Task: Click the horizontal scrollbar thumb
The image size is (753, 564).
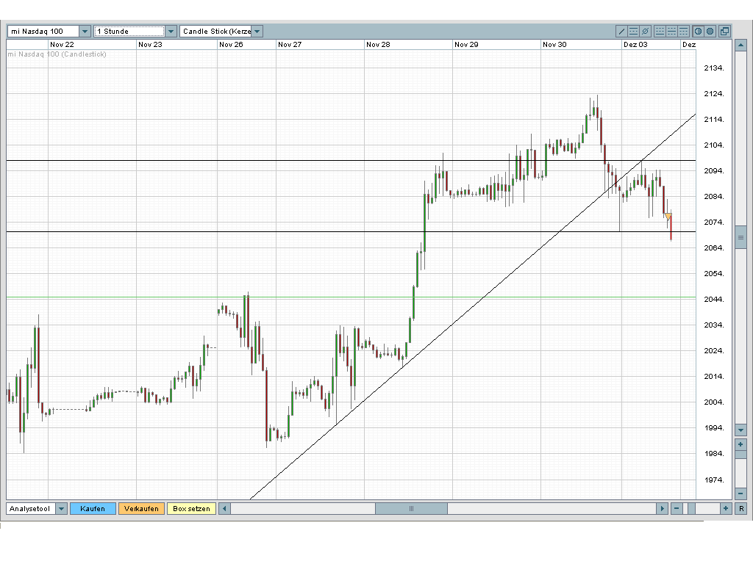Action: (411, 508)
